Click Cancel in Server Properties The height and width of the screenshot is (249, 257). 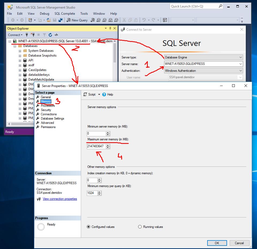[239, 243]
